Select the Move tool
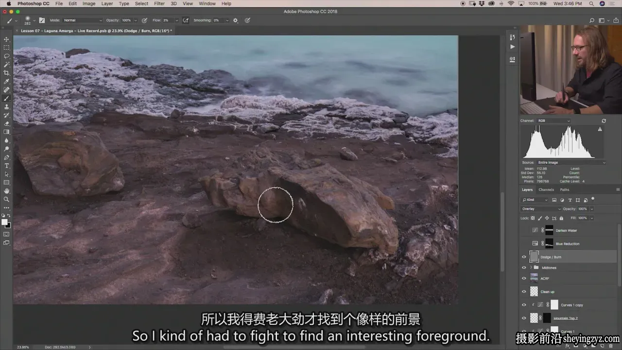This screenshot has height=350, width=622. point(6,39)
